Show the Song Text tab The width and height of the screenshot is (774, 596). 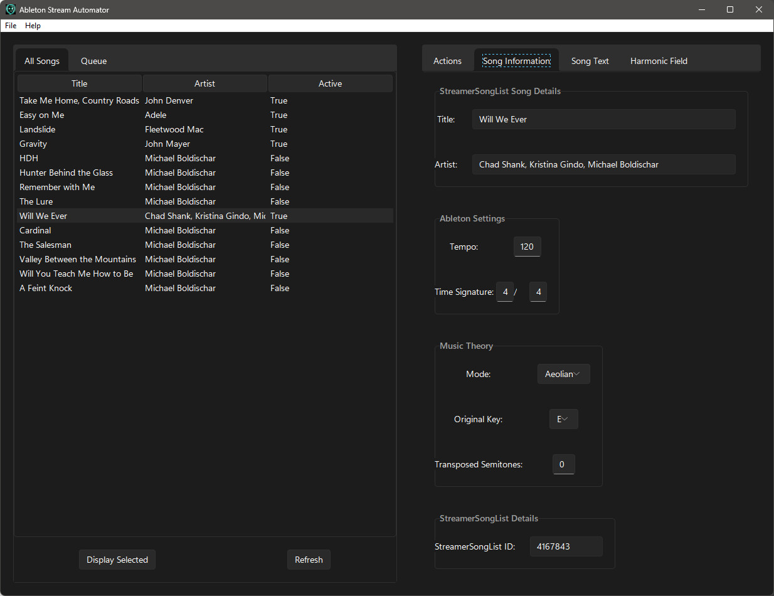[590, 61]
